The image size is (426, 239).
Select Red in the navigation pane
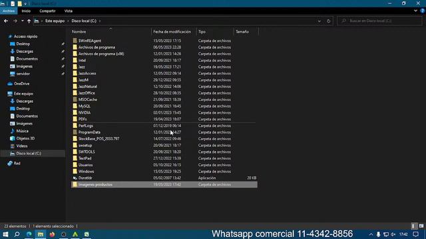pyautogui.click(x=17, y=163)
